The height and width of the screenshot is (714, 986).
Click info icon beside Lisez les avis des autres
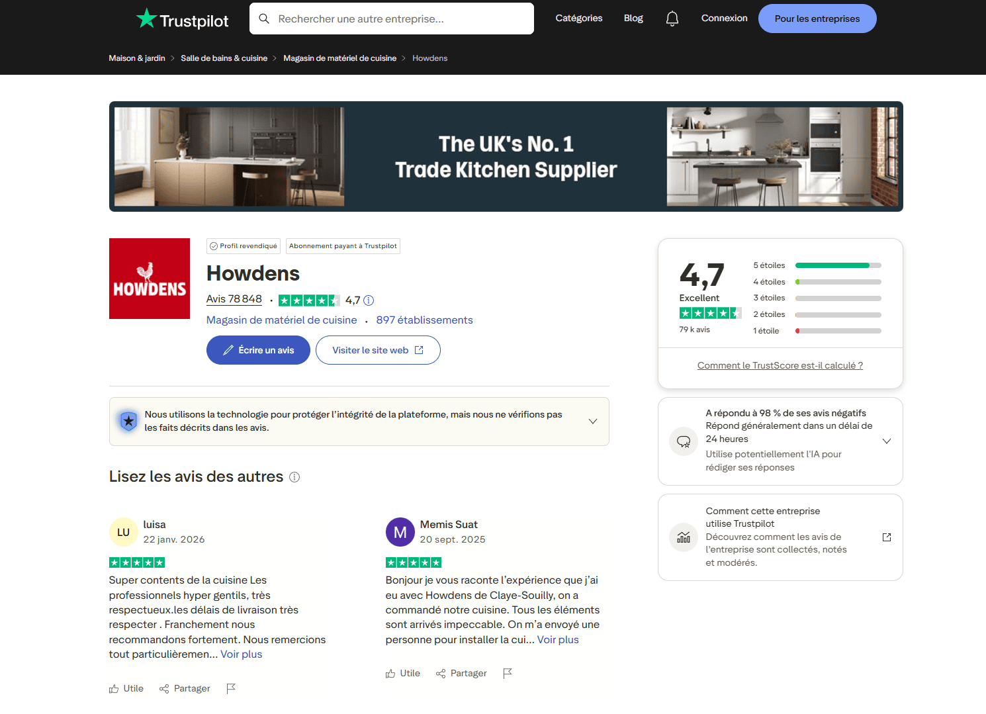294,477
